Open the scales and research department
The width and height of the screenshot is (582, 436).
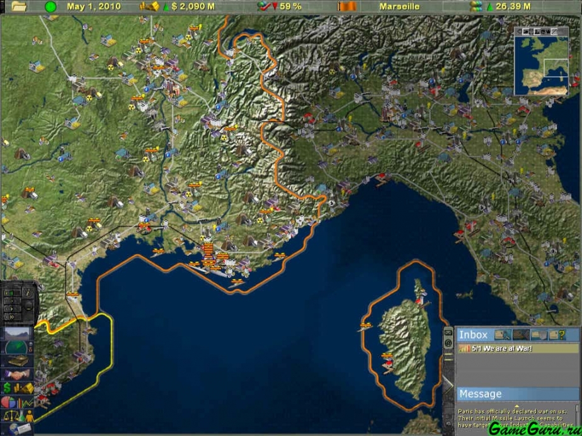pos(17,416)
